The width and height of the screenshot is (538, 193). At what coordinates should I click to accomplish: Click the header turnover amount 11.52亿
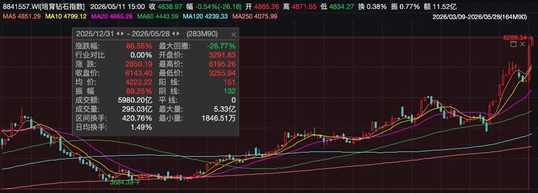tap(445, 6)
